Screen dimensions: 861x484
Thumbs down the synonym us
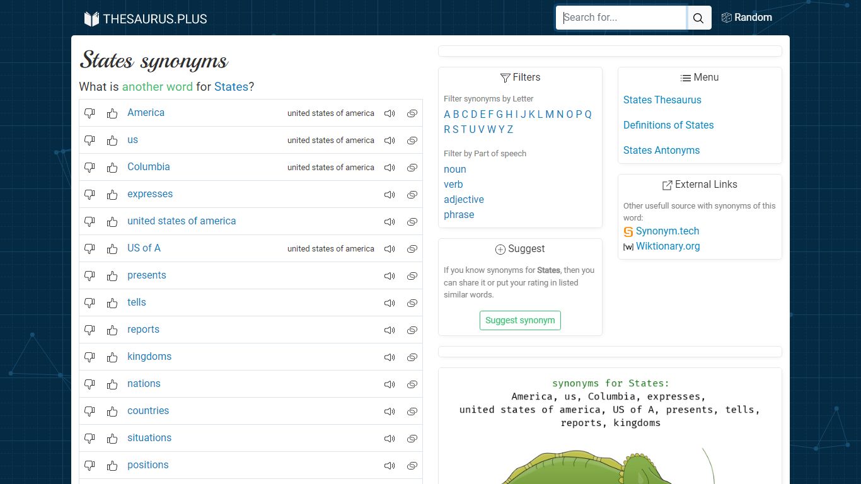[x=90, y=141]
